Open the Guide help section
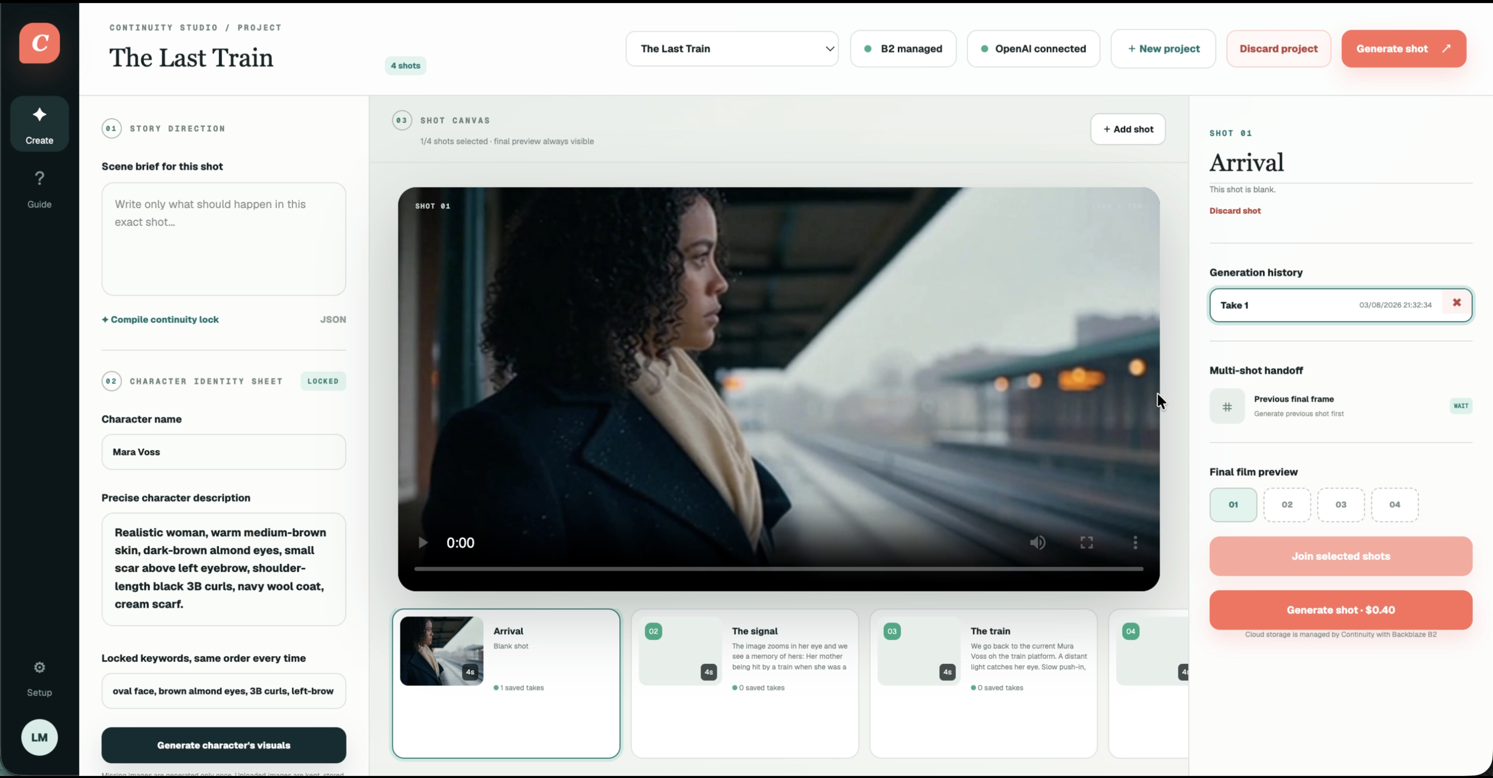 pyautogui.click(x=40, y=189)
